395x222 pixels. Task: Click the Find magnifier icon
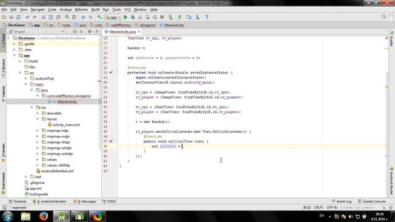pyautogui.click(x=67, y=17)
